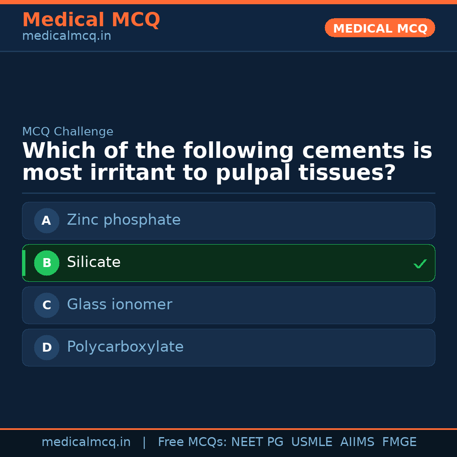Click the Medical MCQ header logo
Screen dimensions: 457x457
coord(91,19)
